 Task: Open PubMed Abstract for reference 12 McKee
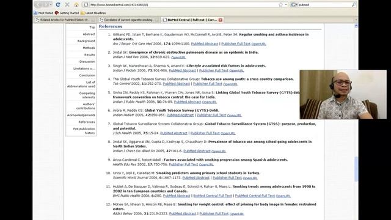tap(183, 213)
